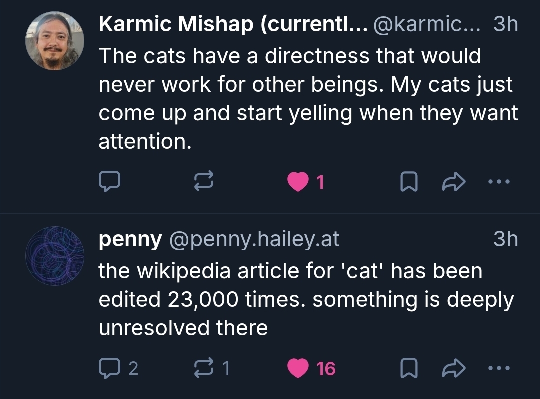Reply to penny's post with 2 replies
The height and width of the screenshot is (399, 540).
tap(109, 368)
